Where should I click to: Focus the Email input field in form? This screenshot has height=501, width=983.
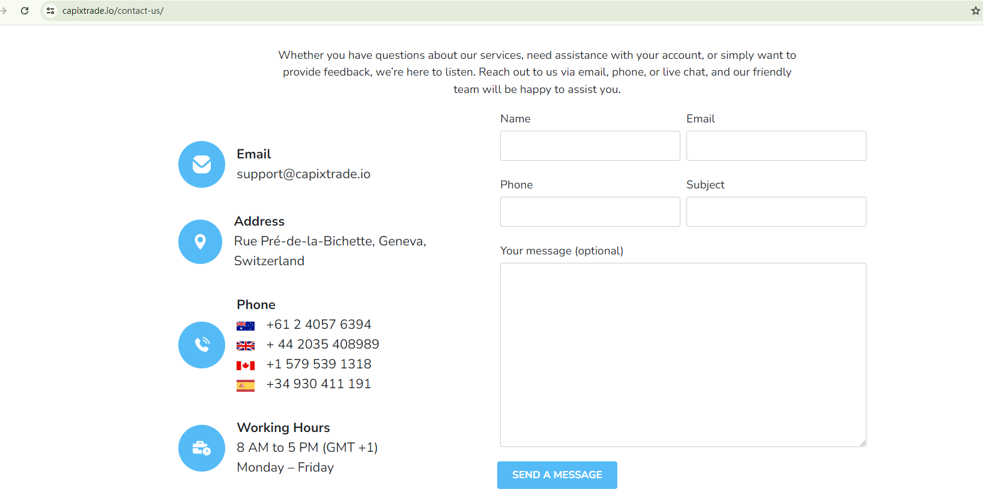(x=776, y=146)
